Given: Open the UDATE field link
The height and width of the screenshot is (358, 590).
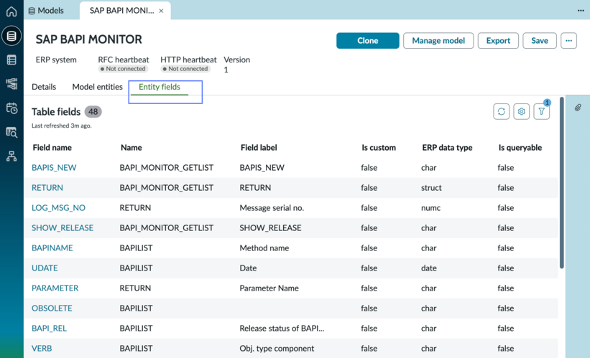Looking at the screenshot, I should click(45, 268).
